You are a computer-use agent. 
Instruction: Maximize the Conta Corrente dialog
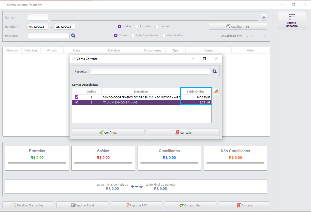(x=204, y=59)
